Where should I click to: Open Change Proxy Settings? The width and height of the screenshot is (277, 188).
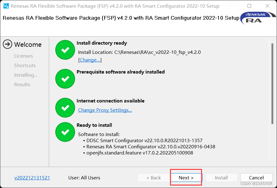[x=105, y=110]
